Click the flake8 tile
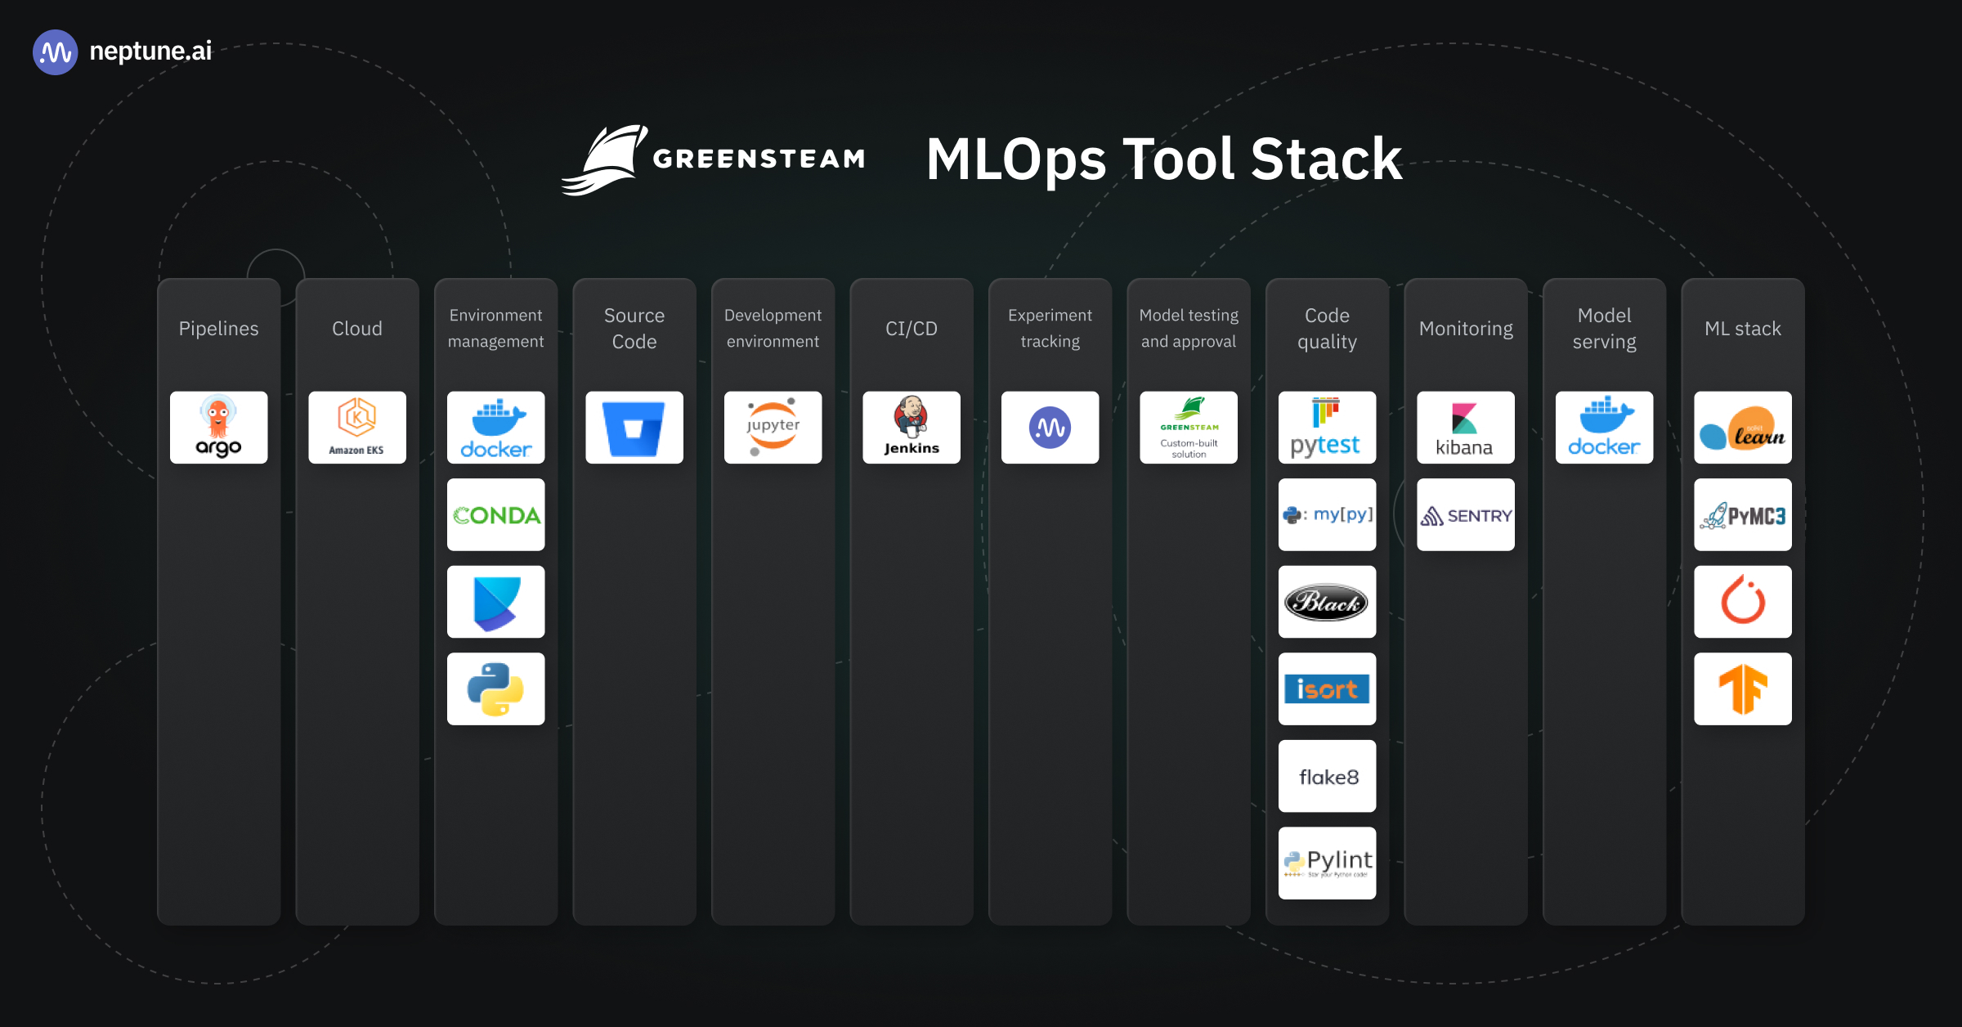Image resolution: width=1962 pixels, height=1027 pixels. [1327, 776]
